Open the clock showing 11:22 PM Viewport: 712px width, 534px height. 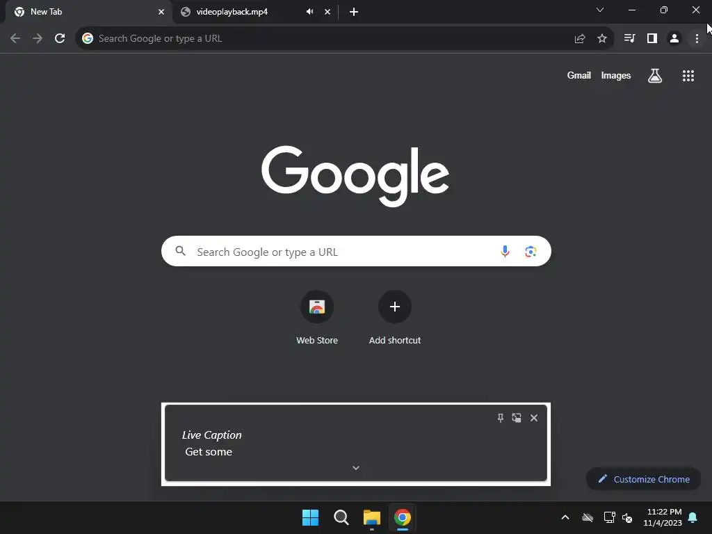pos(663,517)
